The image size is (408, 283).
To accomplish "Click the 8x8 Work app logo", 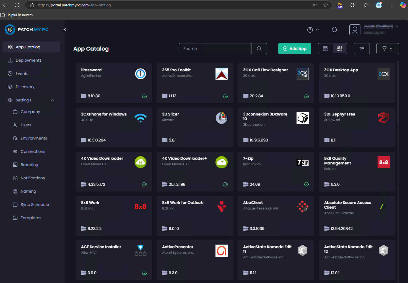I will click(x=141, y=206).
